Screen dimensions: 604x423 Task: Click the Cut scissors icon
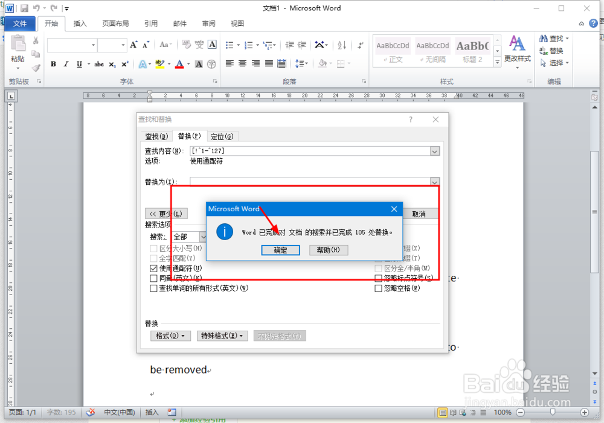[36, 40]
